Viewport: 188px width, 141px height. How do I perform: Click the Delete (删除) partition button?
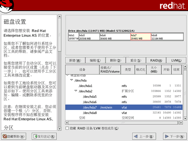tap(116, 60)
